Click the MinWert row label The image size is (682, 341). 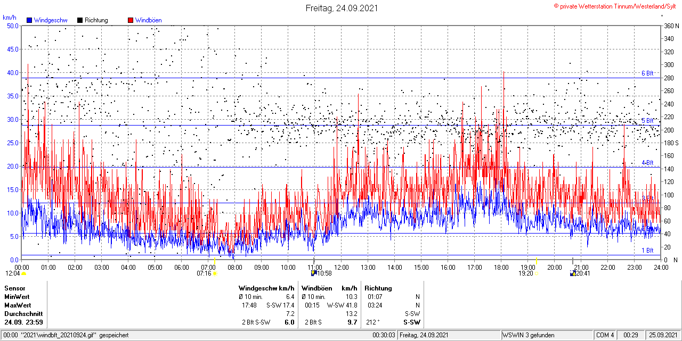(x=17, y=296)
